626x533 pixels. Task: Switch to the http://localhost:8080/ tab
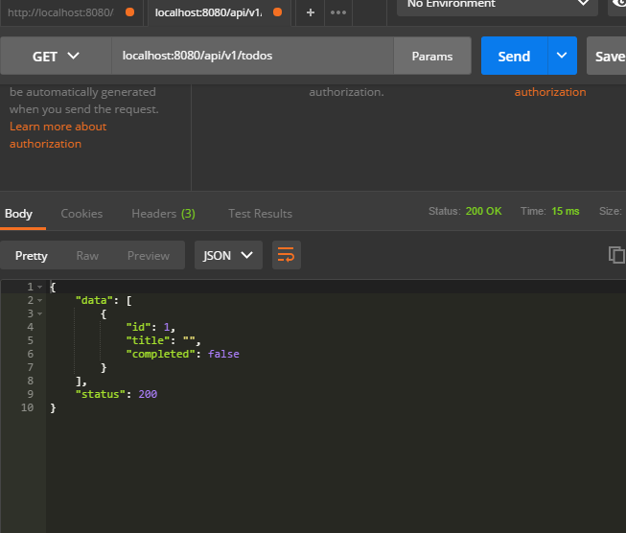71,12
